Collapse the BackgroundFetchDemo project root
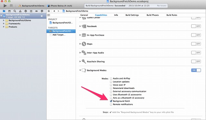 [1, 16]
